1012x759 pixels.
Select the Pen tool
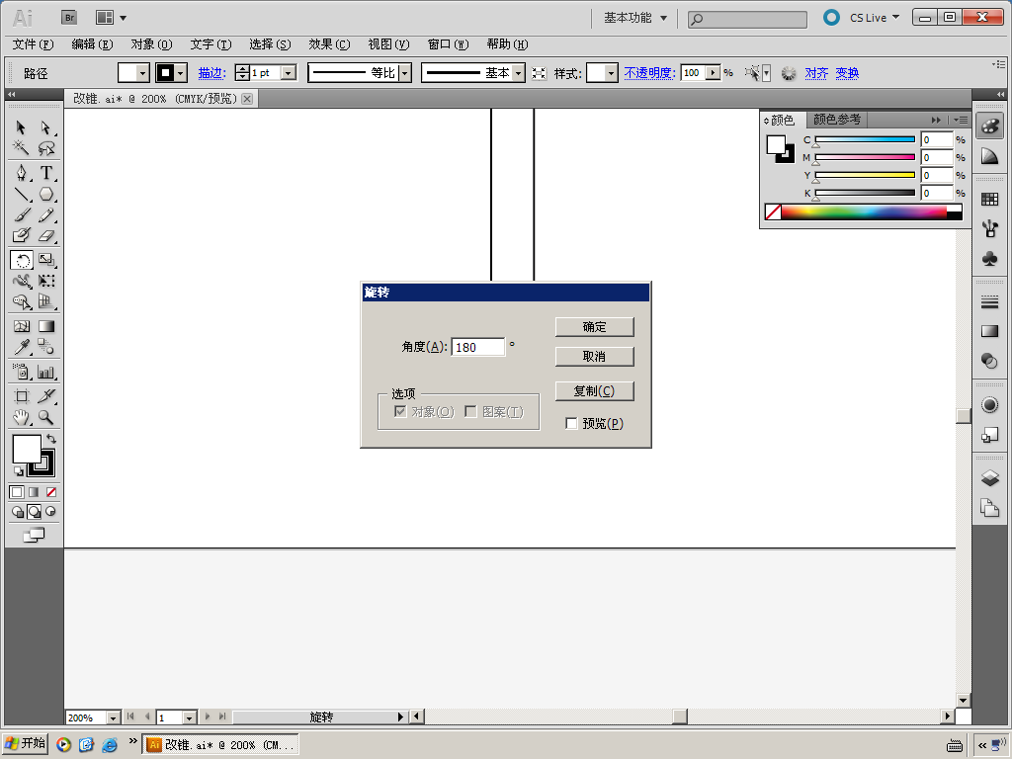click(x=22, y=173)
